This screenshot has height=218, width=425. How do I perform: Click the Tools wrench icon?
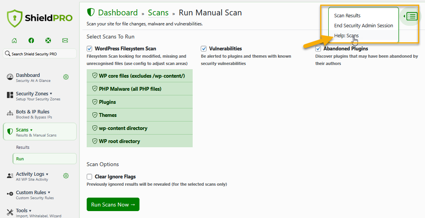[x=10, y=212]
